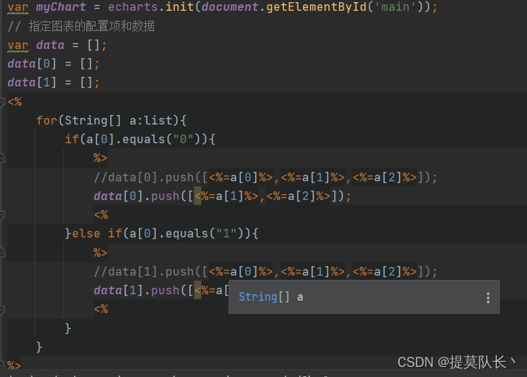The width and height of the screenshot is (527, 377).
Task: Click the 'getElementById' method call
Action: pyautogui.click(x=316, y=6)
